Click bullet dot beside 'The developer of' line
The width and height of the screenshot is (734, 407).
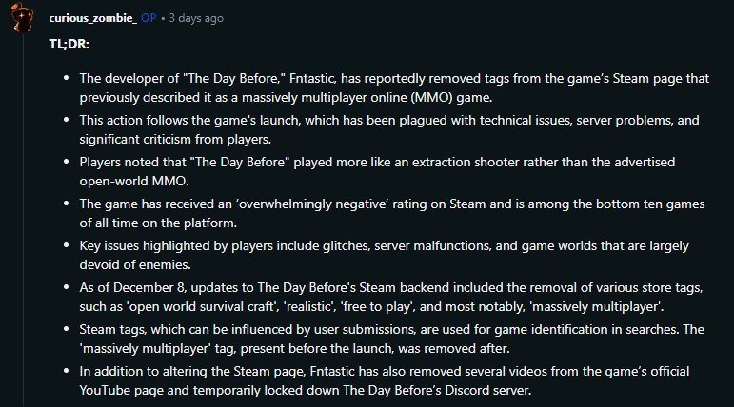(67, 78)
